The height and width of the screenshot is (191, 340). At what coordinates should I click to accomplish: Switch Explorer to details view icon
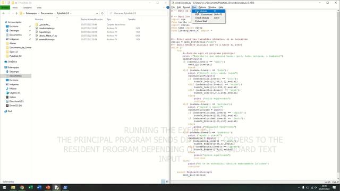163,181
